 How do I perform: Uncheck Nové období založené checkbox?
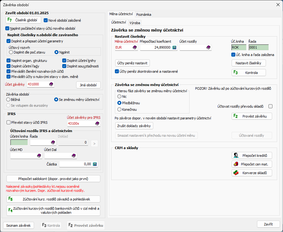(46, 20)
